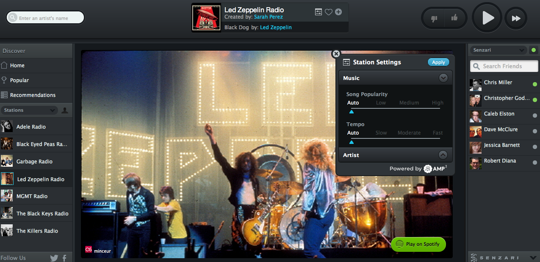
Task: Click the Led Zeppelin album art thumbnail
Action: coord(206,18)
